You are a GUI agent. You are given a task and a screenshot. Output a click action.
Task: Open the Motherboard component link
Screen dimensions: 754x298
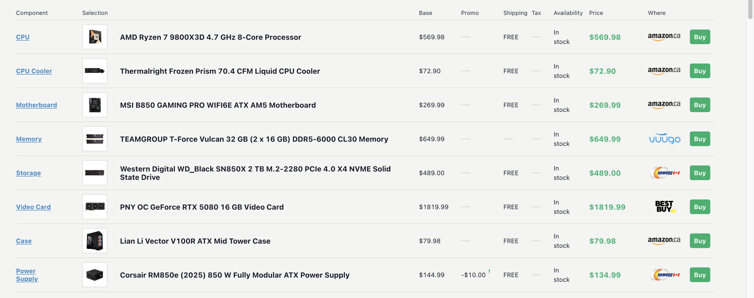tap(37, 105)
